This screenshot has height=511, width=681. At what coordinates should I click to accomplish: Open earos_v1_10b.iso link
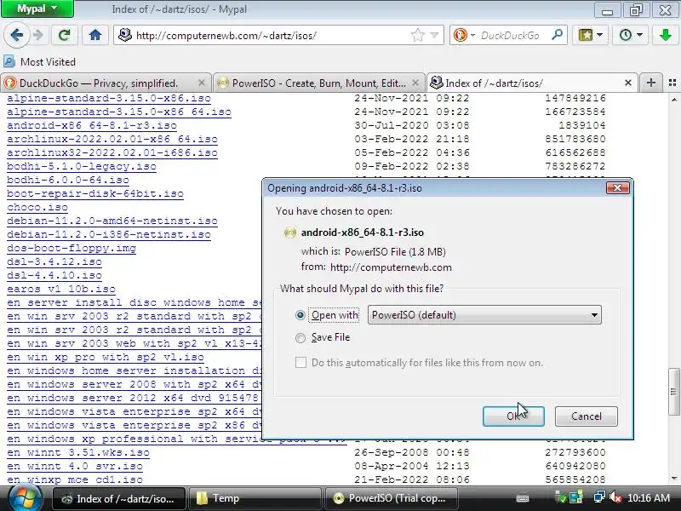coord(61,289)
